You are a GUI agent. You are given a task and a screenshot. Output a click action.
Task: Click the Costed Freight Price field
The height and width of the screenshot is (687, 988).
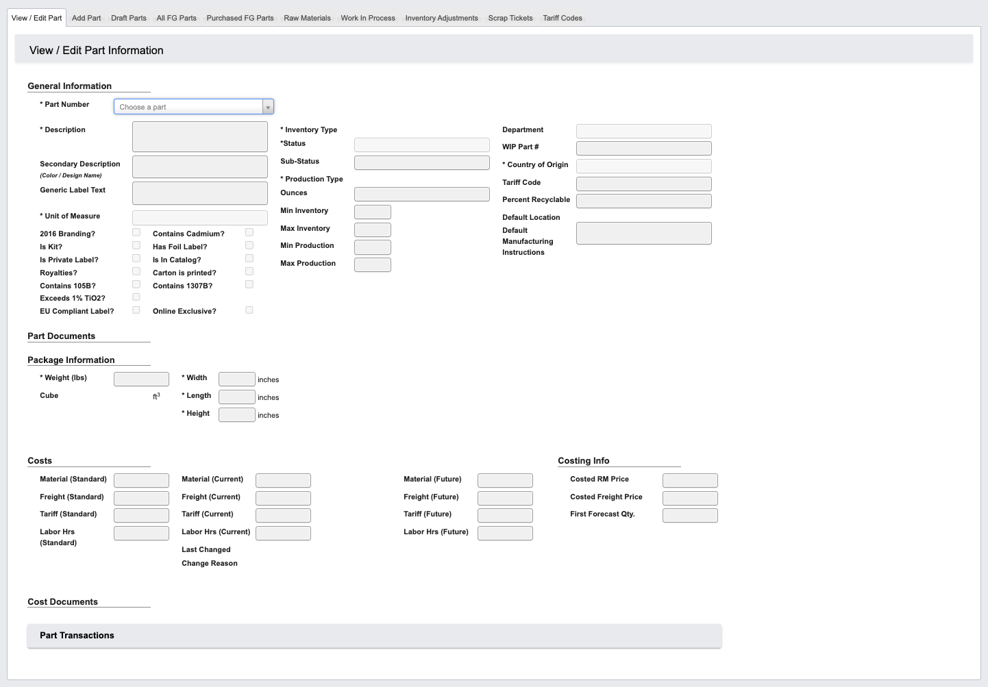pos(690,498)
